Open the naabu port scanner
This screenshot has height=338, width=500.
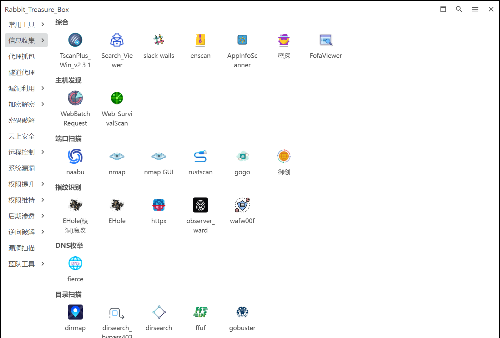pos(75,156)
